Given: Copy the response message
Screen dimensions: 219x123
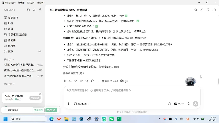Looking at the screenshot, I should coord(65,81).
